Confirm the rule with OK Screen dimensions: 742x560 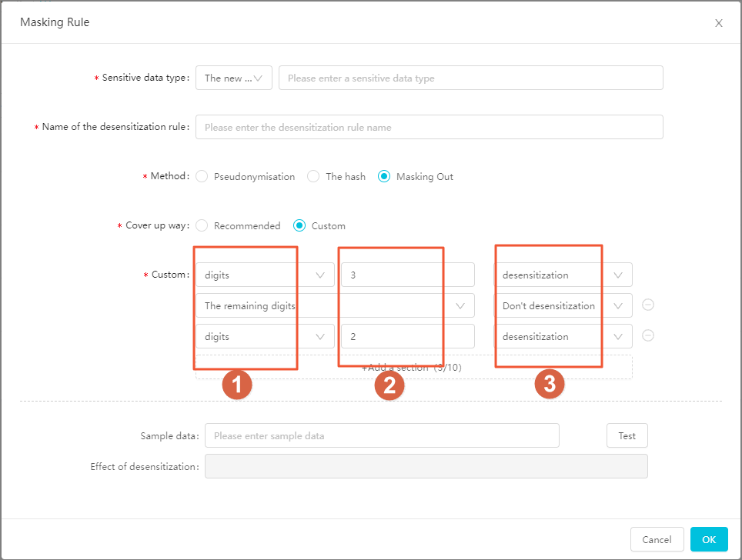[709, 540]
